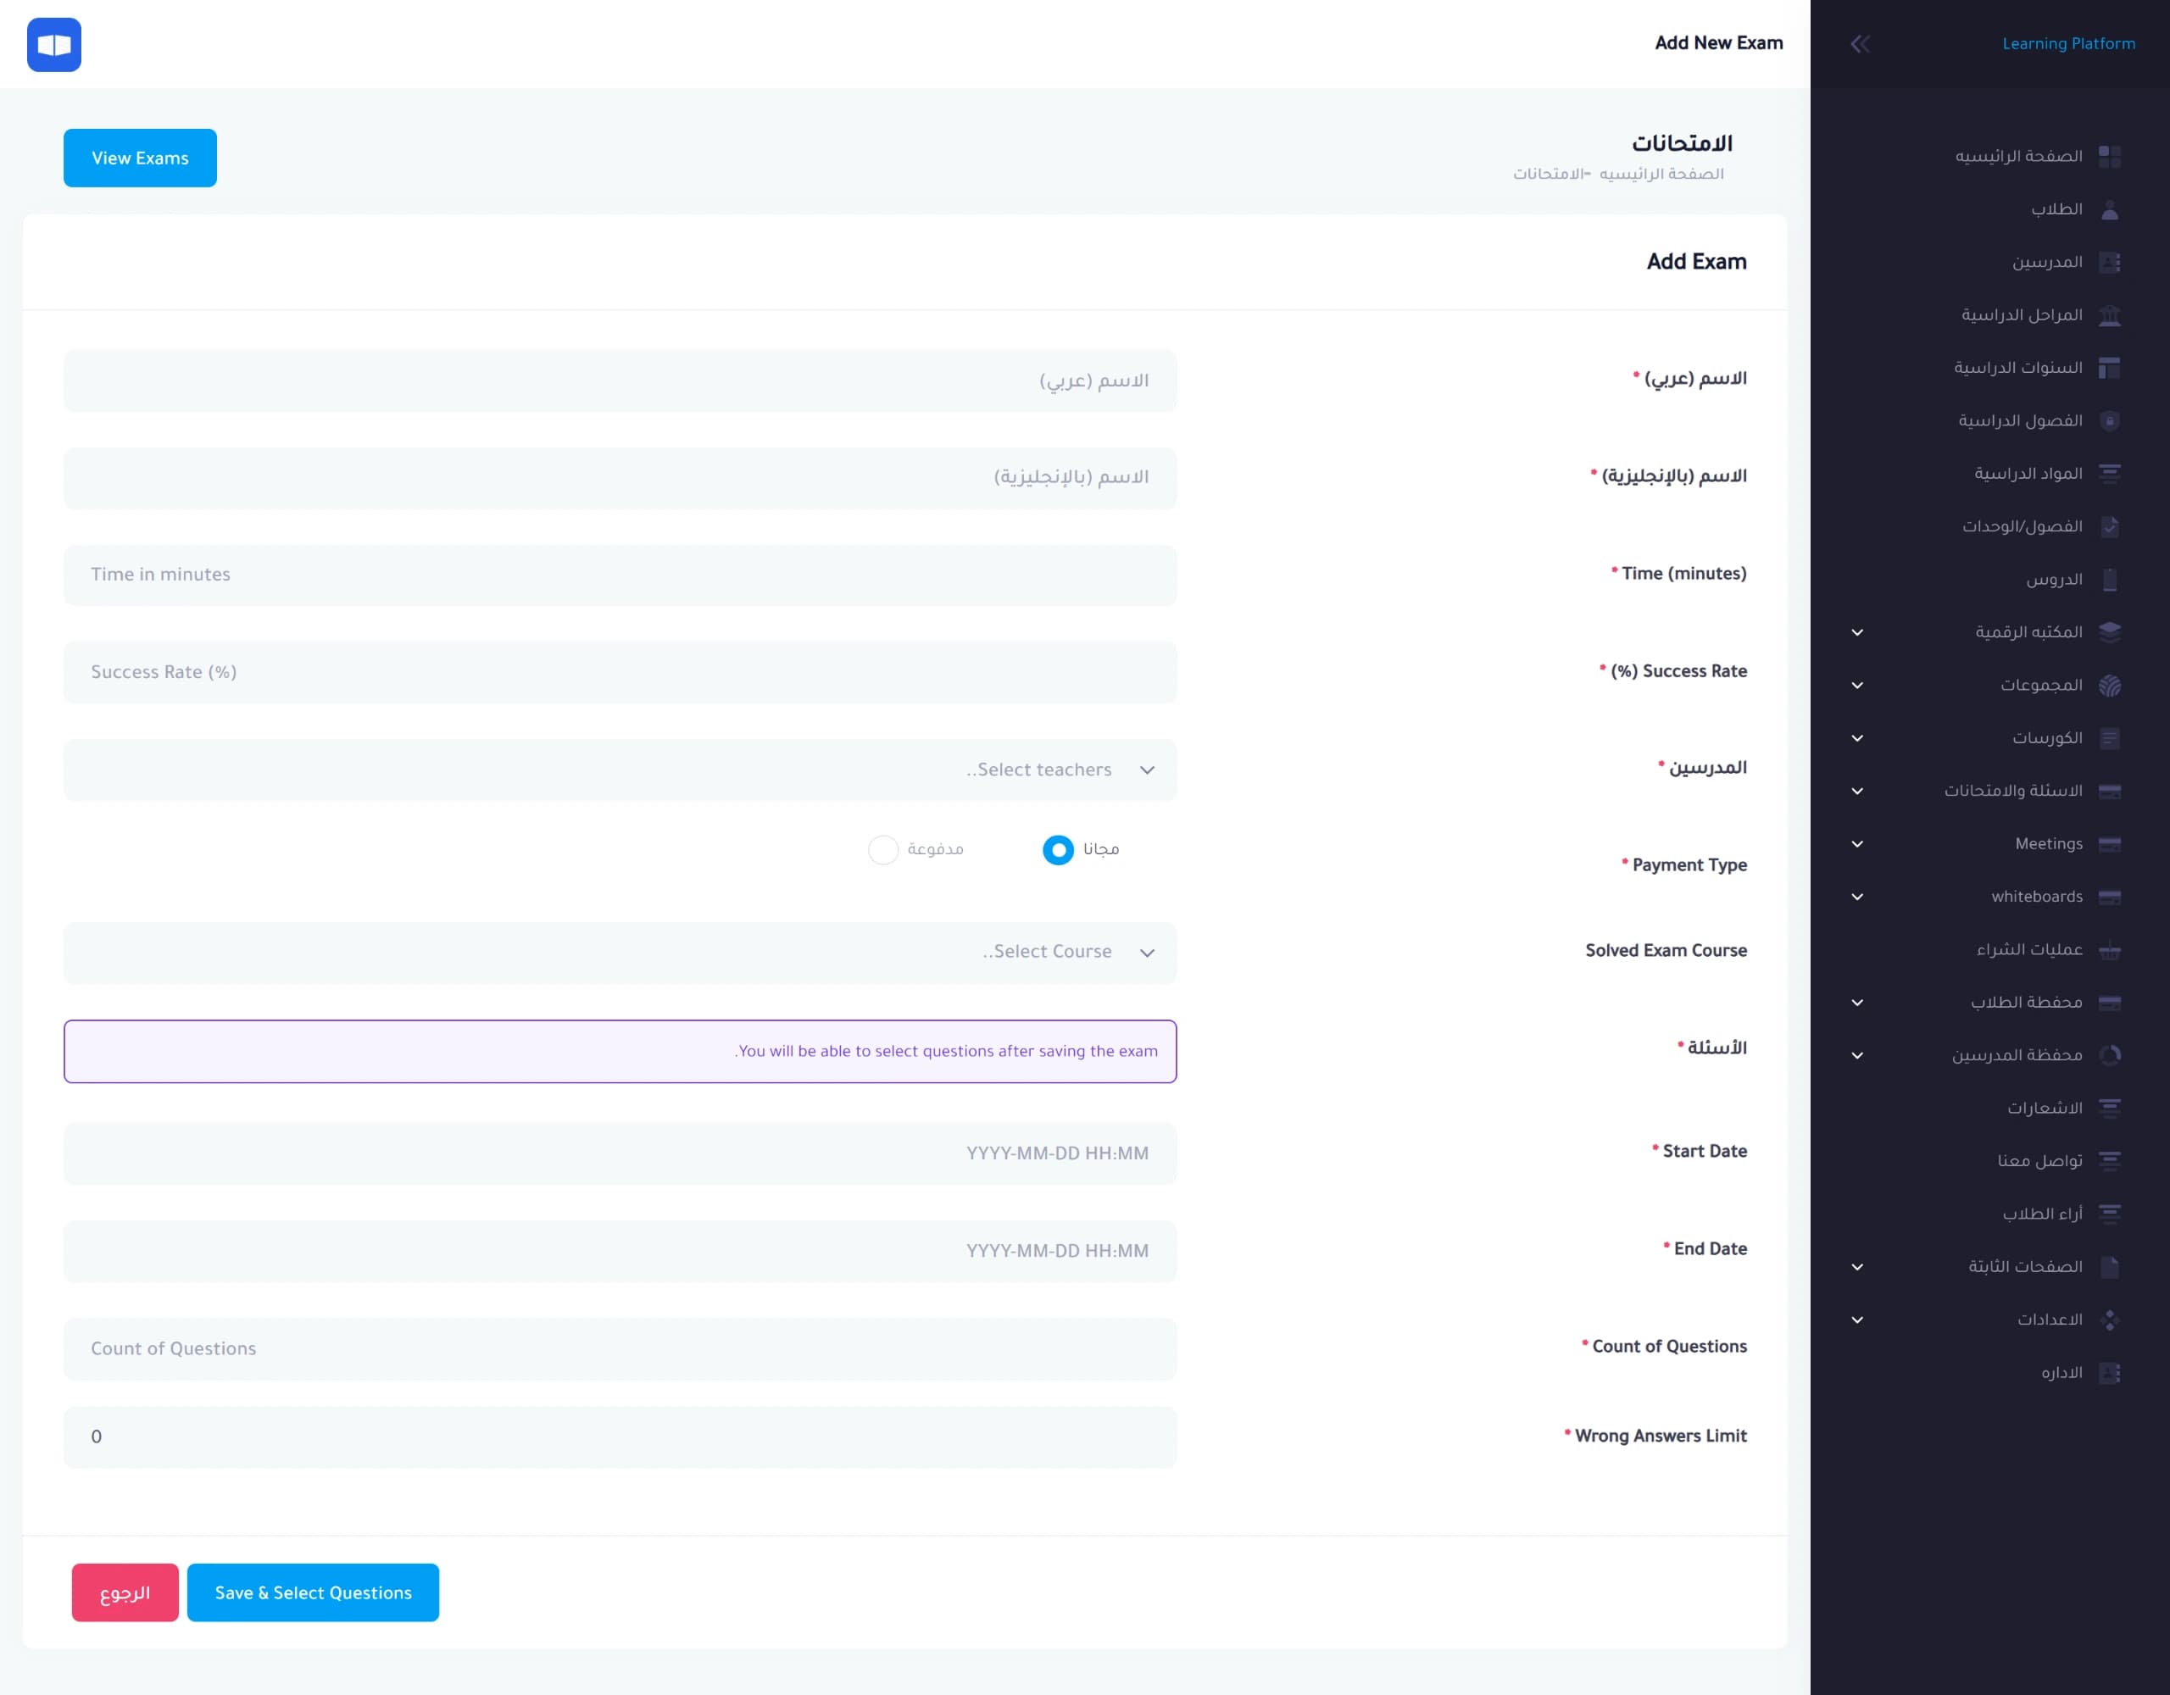This screenshot has width=2170, height=1695.
Task: Click the المجموعات groups icon
Action: pos(2109,686)
